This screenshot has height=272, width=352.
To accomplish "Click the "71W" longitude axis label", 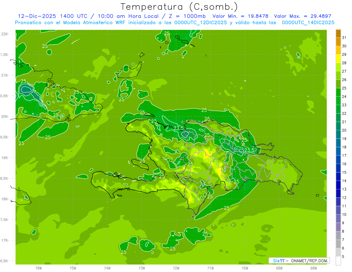I will 210,268.
